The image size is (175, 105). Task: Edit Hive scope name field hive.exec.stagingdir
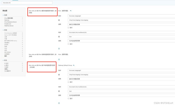[x=121, y=16]
